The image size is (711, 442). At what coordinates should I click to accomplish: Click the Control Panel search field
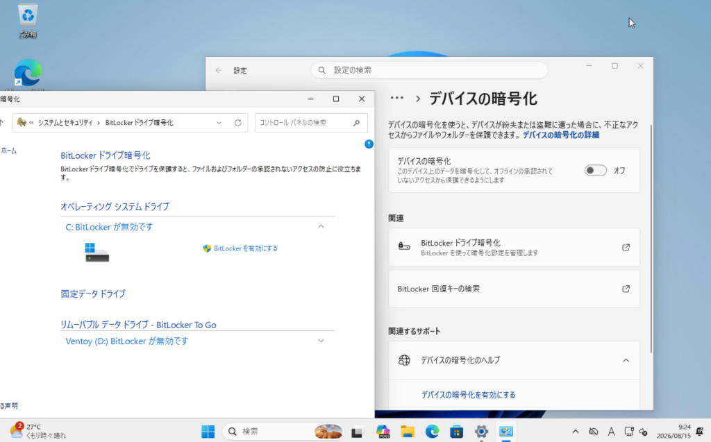(x=310, y=123)
